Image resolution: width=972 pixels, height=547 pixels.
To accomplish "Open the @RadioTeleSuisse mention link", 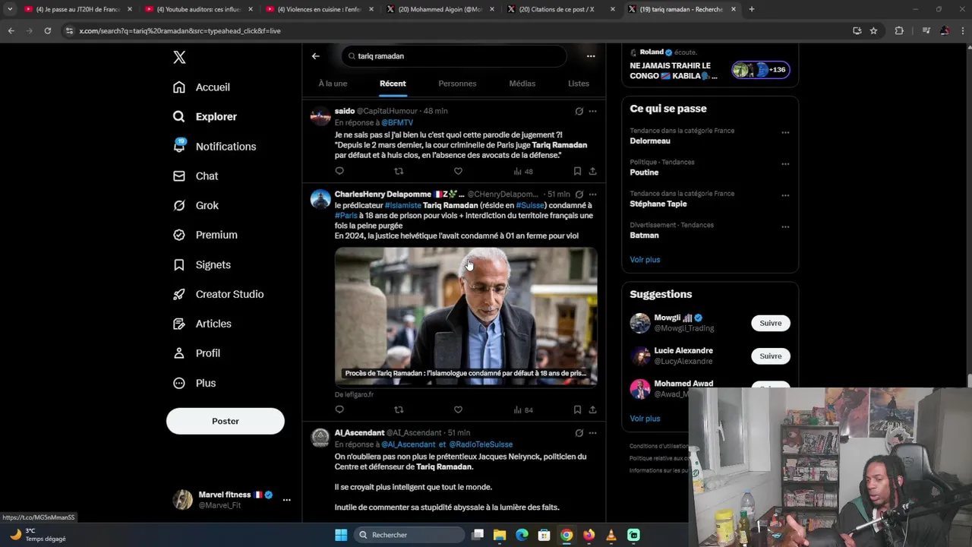I will (x=481, y=444).
